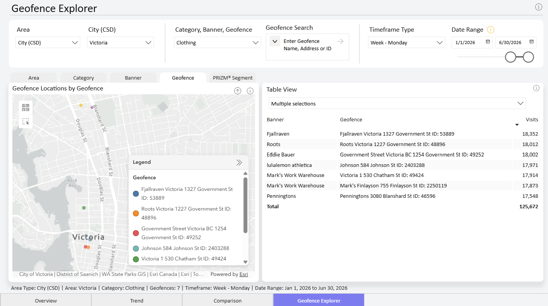548x306 pixels.
Task: Select the Geofence Explorer bottom page tab
Action: tap(319, 300)
